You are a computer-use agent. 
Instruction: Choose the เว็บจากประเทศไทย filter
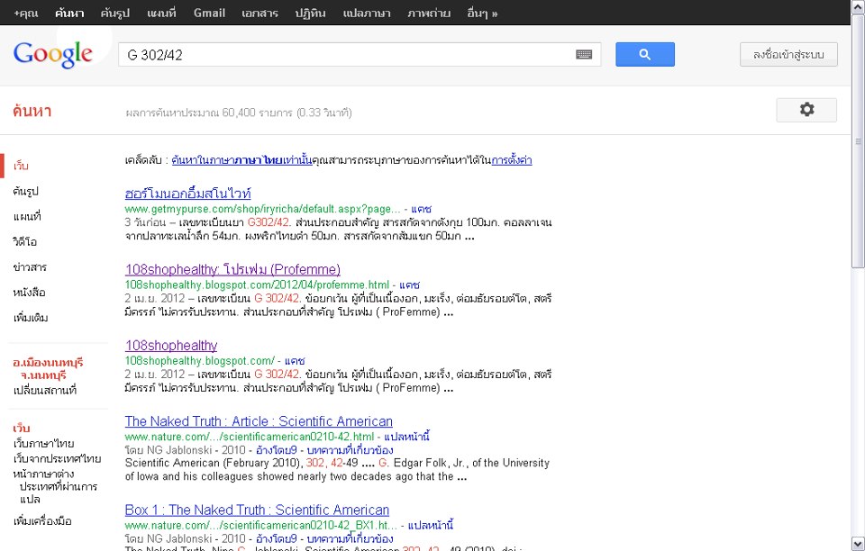pyautogui.click(x=58, y=458)
